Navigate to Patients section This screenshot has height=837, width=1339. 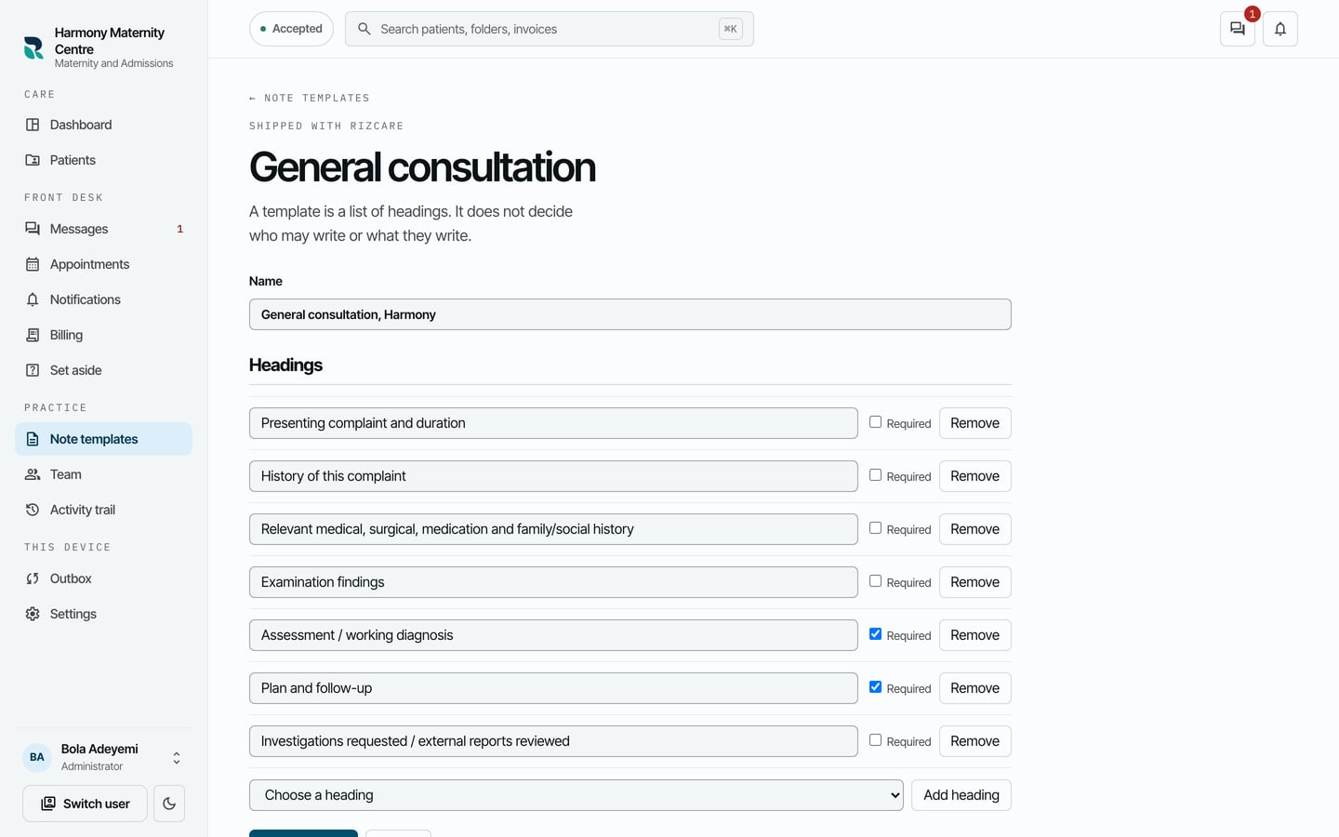(103, 160)
